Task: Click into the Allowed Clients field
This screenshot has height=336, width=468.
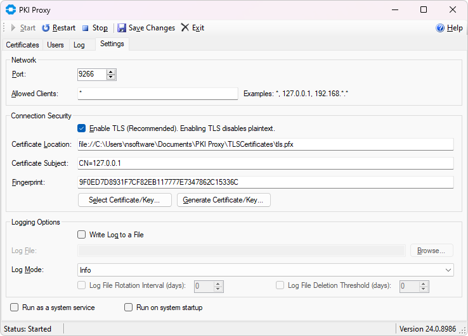Action: coord(158,94)
